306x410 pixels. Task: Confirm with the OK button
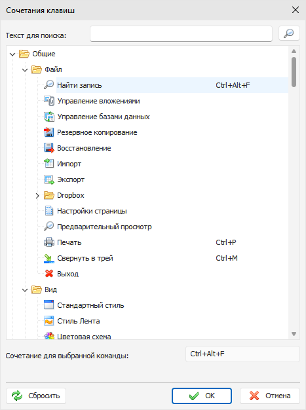pyautogui.click(x=202, y=396)
